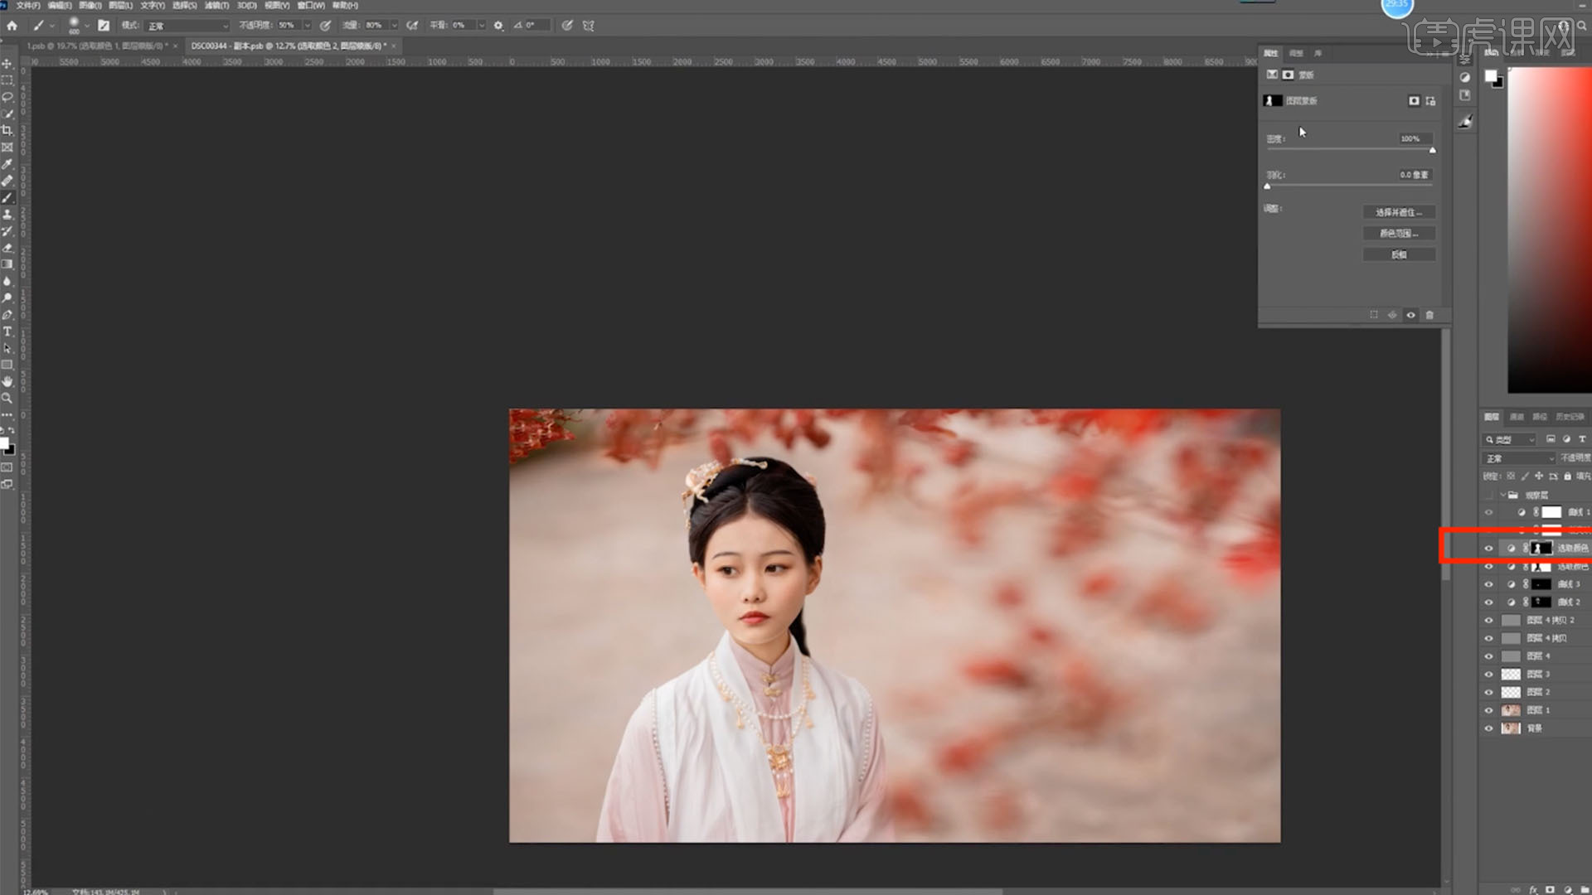Open the brush blend mode 正常 dropdown

pos(187,26)
